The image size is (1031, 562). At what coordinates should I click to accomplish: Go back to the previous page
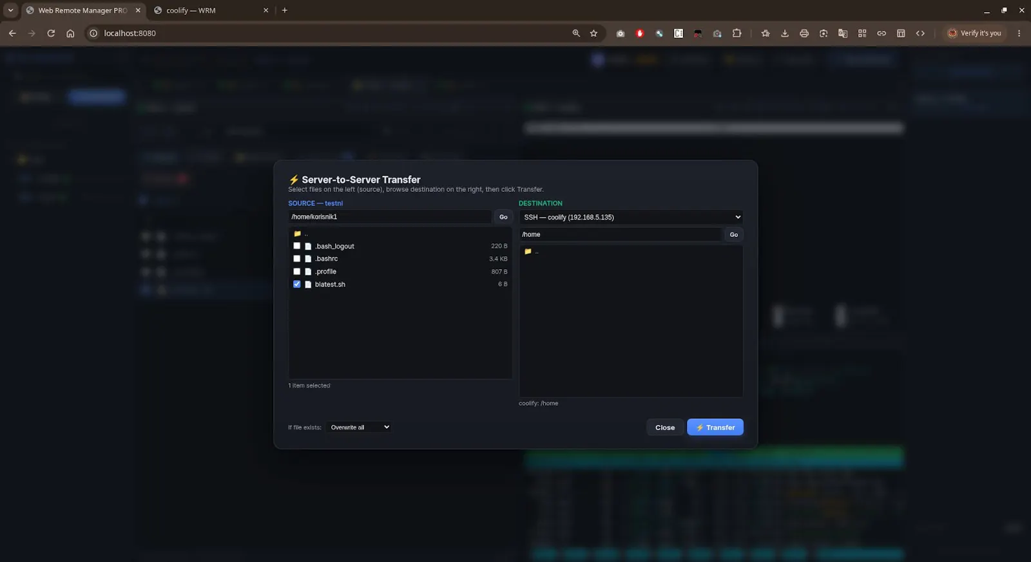coord(12,33)
